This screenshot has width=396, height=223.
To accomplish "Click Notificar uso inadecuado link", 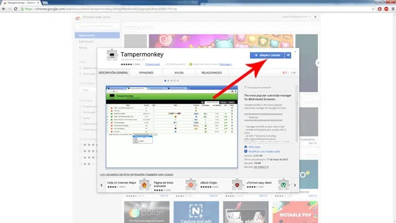I will point(264,151).
